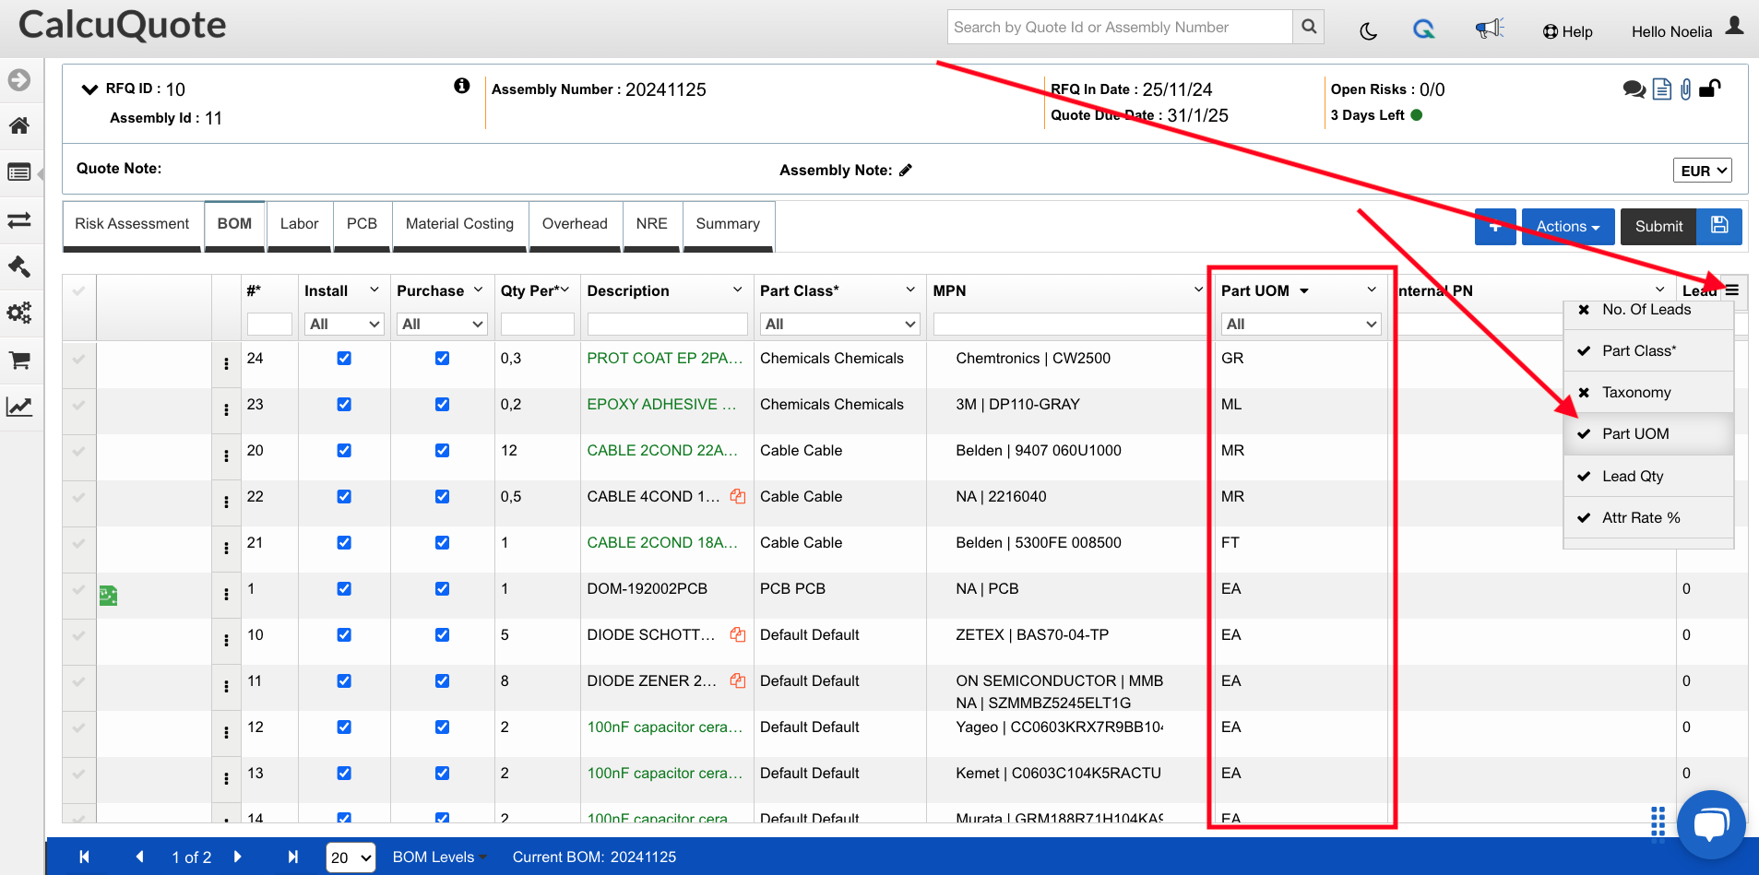The width and height of the screenshot is (1759, 875).
Task: Open the list view sidebar icon
Action: point(19,172)
